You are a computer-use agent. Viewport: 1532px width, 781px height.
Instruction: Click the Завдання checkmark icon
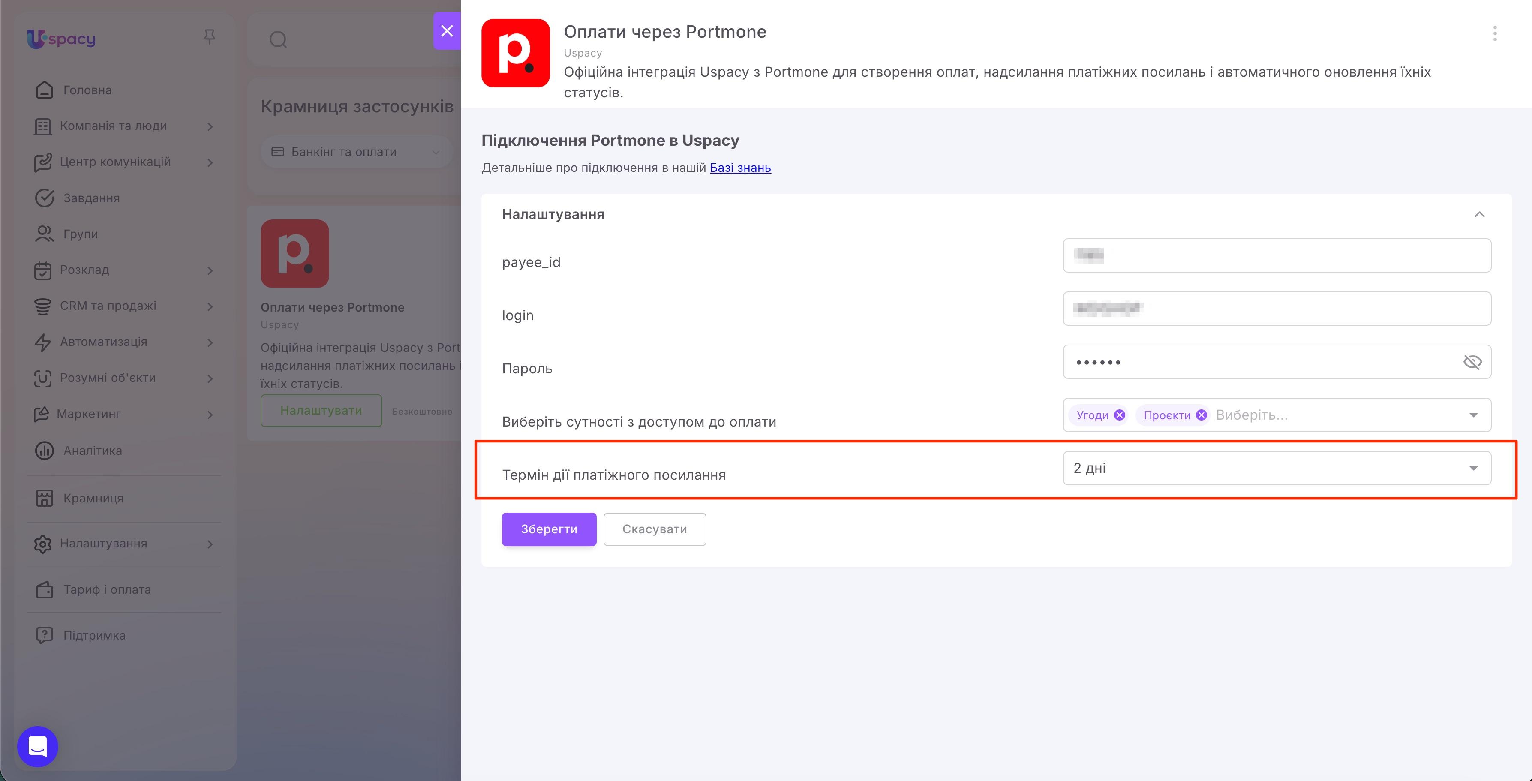point(45,198)
